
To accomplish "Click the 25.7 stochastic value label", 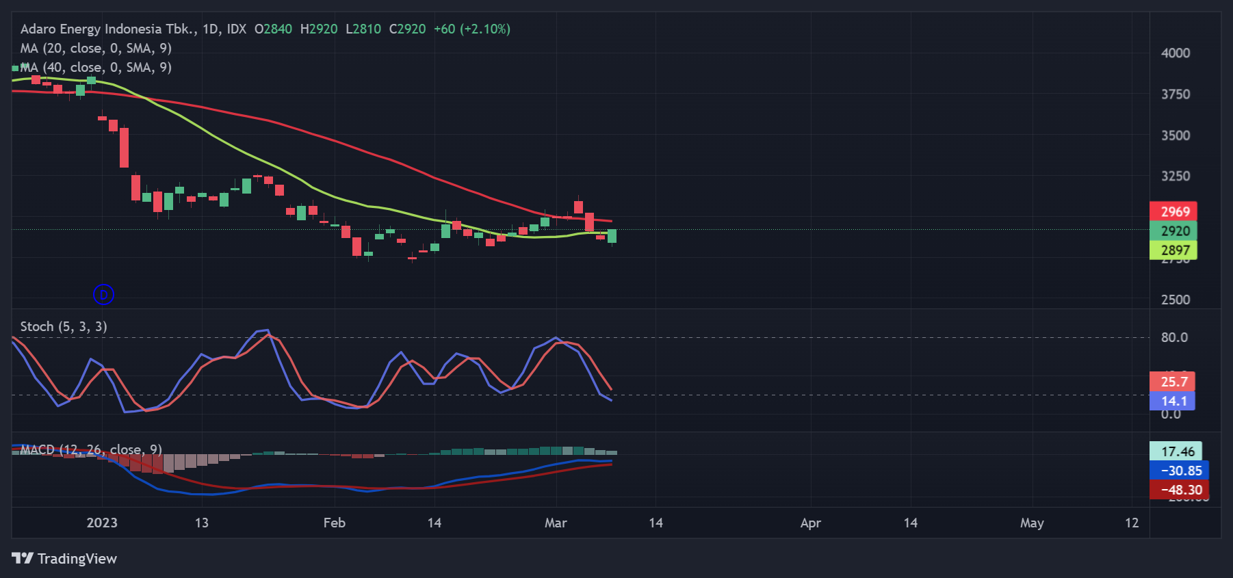I will tap(1172, 382).
